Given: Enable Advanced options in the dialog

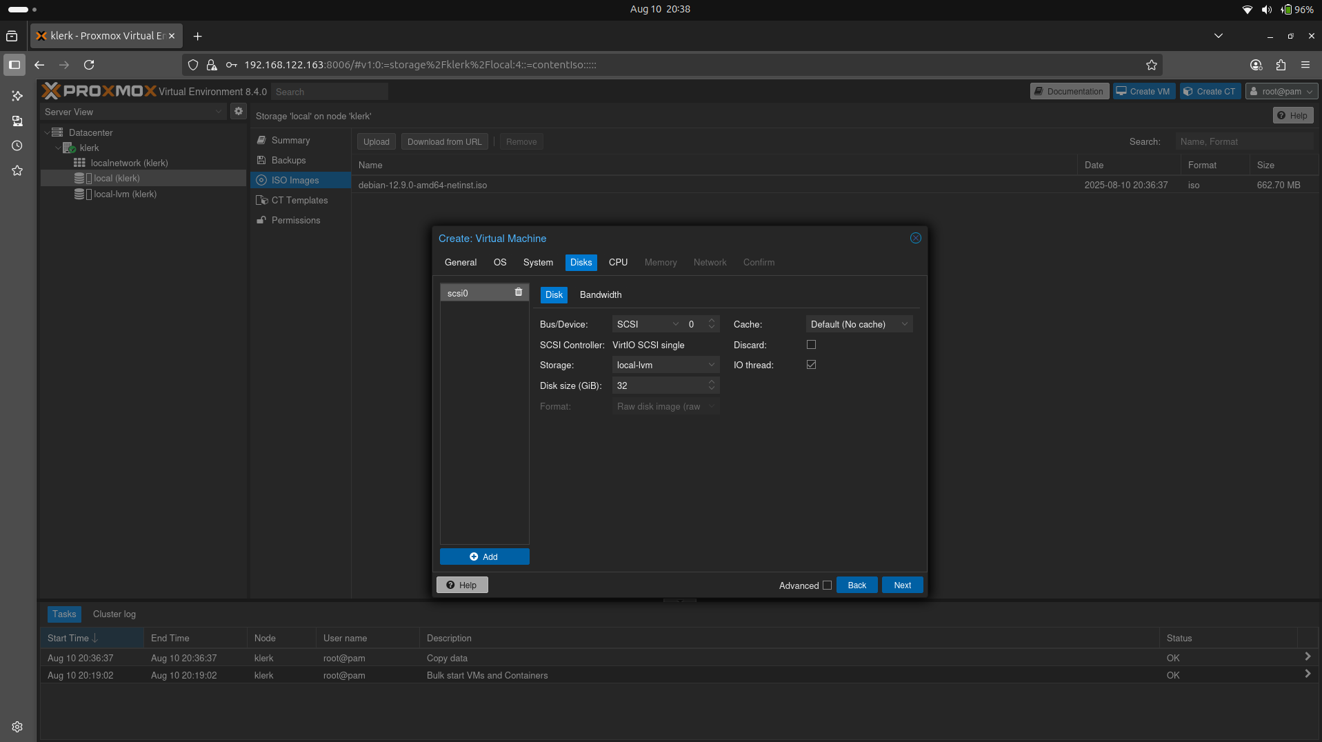Looking at the screenshot, I should click(826, 585).
